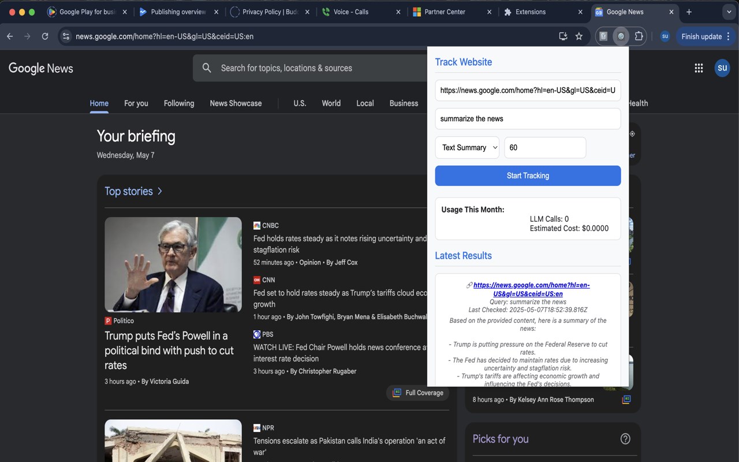Open tracked news.google.com result link

(x=531, y=289)
